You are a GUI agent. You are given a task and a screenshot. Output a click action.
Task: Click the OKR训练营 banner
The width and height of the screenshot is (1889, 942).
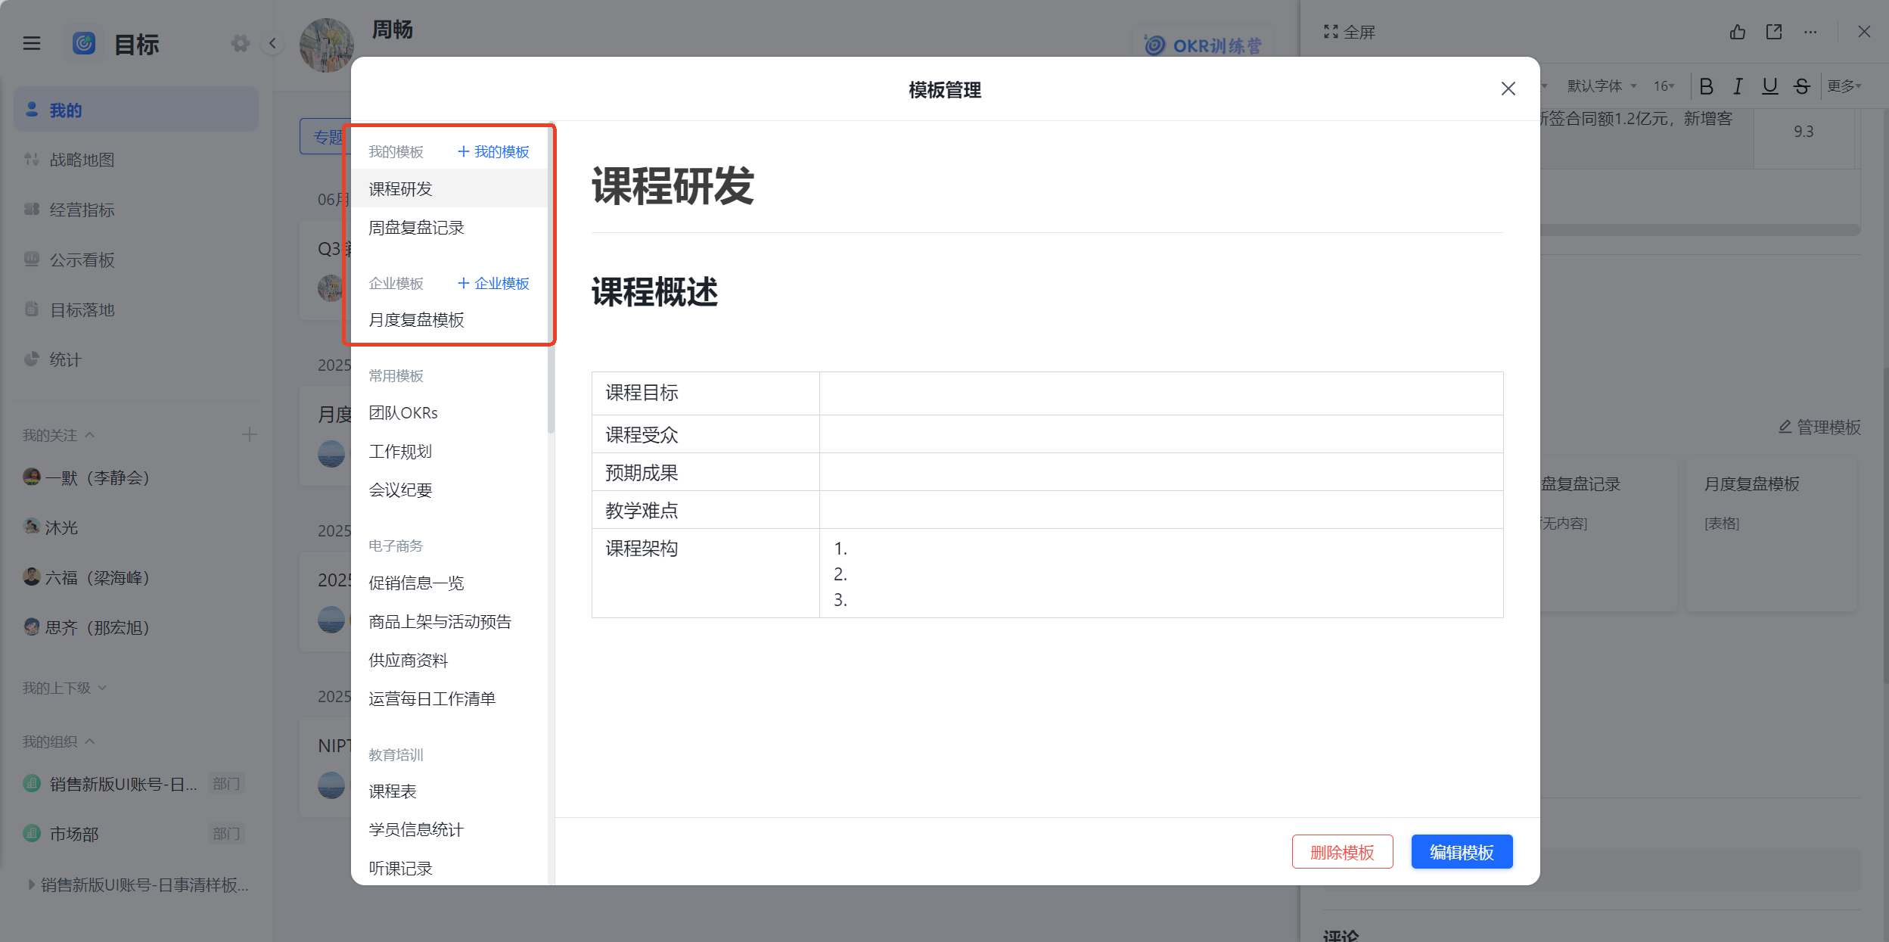(1203, 45)
